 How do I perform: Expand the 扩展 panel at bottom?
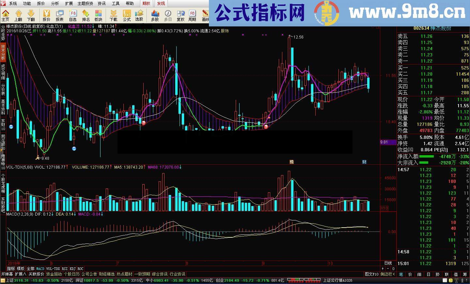(x=21, y=274)
